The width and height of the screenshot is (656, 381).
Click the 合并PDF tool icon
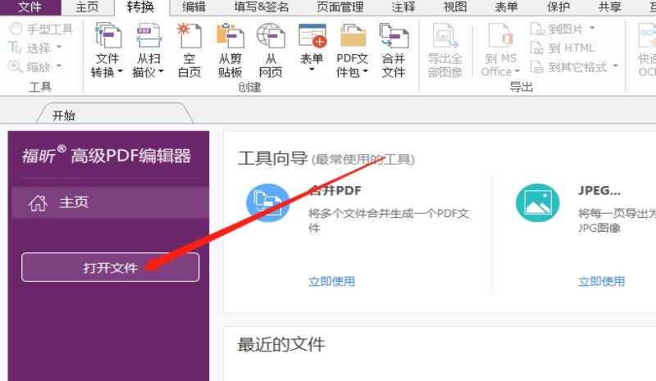pyautogui.click(x=268, y=203)
